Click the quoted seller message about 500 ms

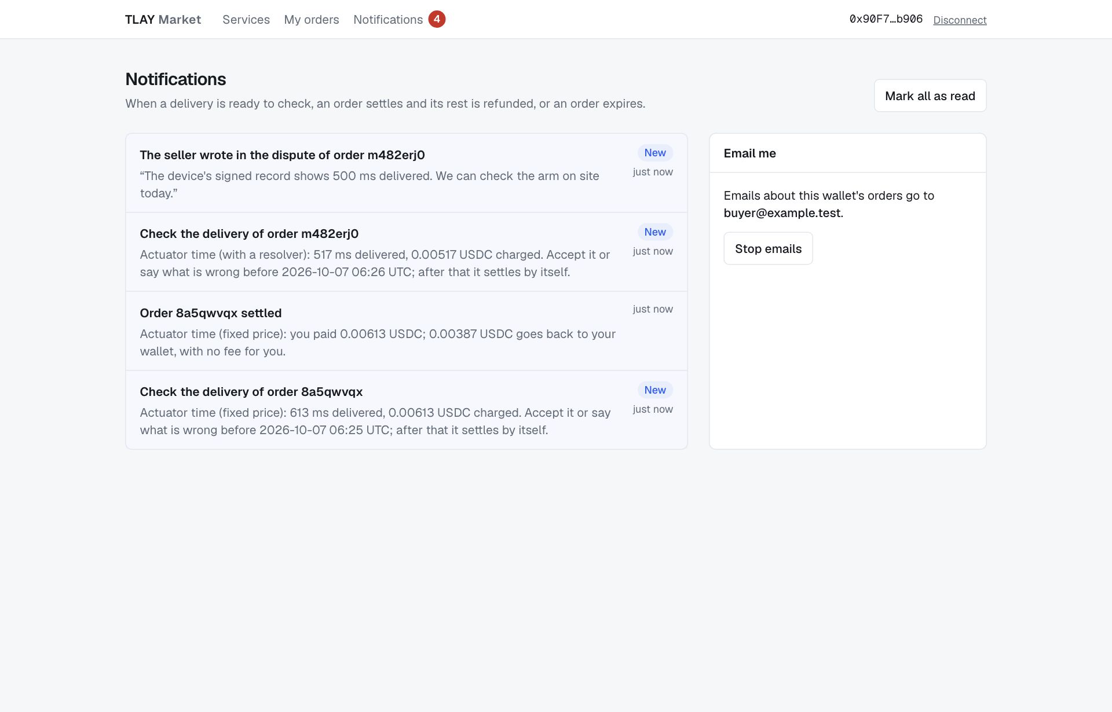point(370,185)
